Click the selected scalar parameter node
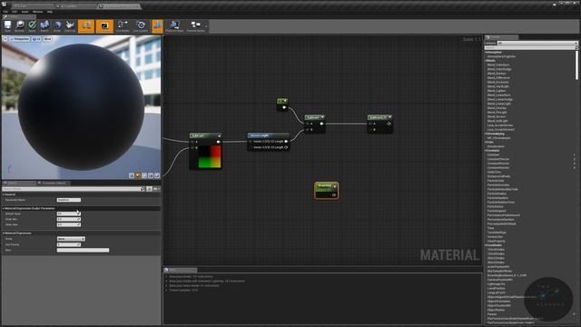The image size is (581, 327). point(326,190)
